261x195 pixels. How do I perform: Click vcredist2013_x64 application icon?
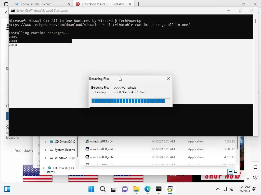(87, 141)
